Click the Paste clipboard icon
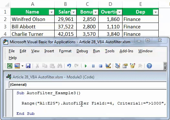Viewport: 170px width, 120px height. coord(52,66)
